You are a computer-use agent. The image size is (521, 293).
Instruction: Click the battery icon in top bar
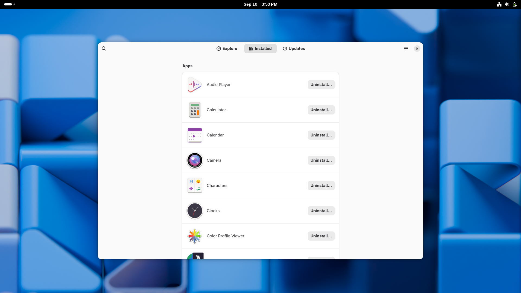(x=514, y=4)
